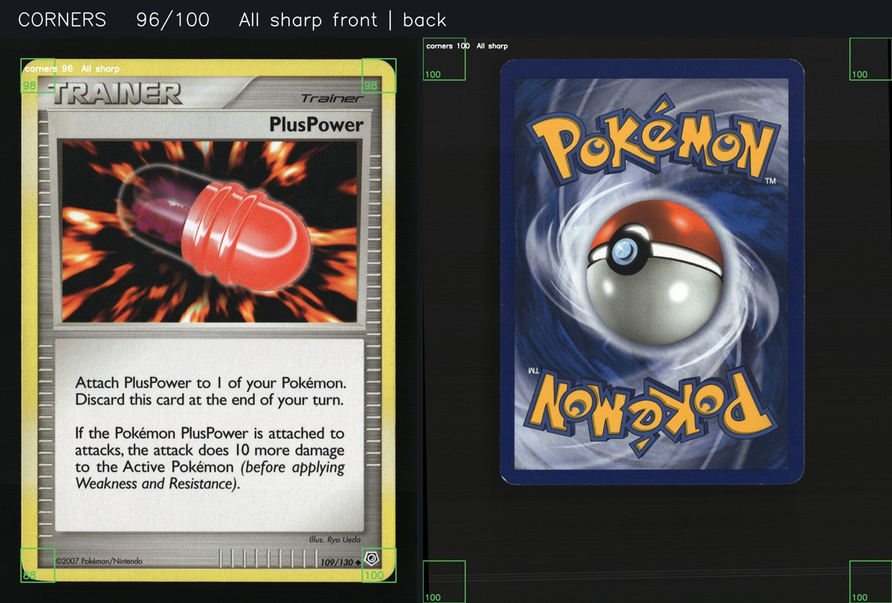This screenshot has width=892, height=603.
Task: Select the 96/100 overall corner score
Action: [172, 20]
